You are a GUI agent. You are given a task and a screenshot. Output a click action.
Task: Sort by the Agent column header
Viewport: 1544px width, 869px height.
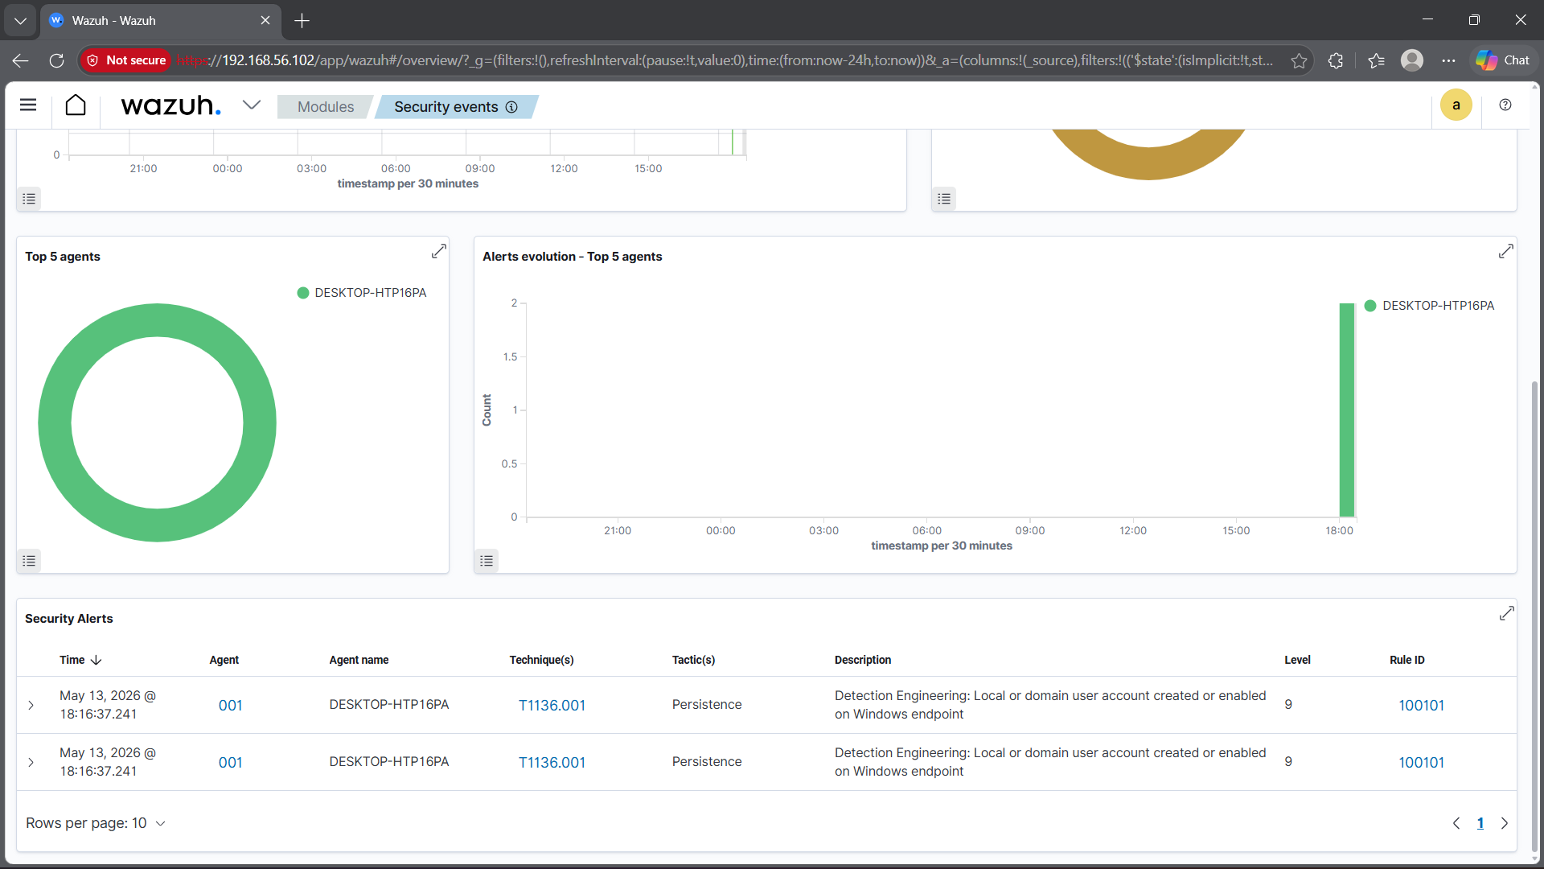pos(224,660)
